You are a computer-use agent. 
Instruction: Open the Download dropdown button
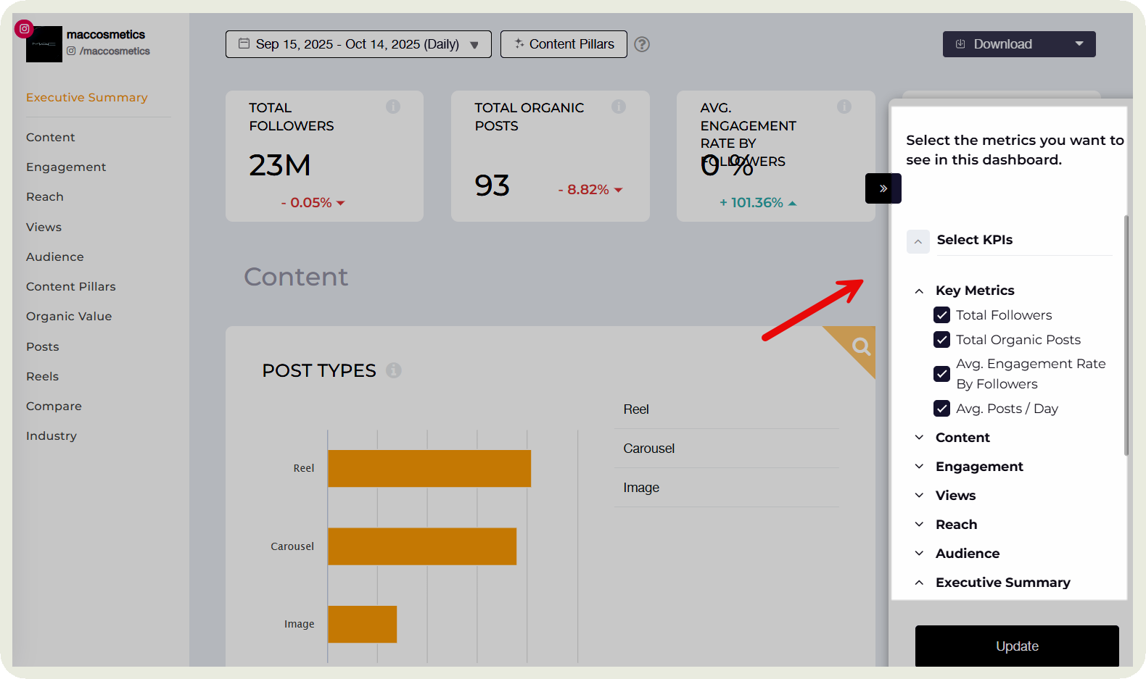(1018, 44)
